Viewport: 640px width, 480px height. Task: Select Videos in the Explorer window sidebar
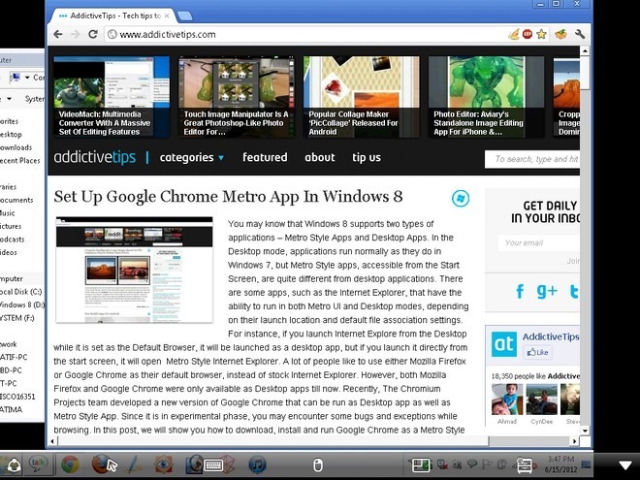[9, 252]
